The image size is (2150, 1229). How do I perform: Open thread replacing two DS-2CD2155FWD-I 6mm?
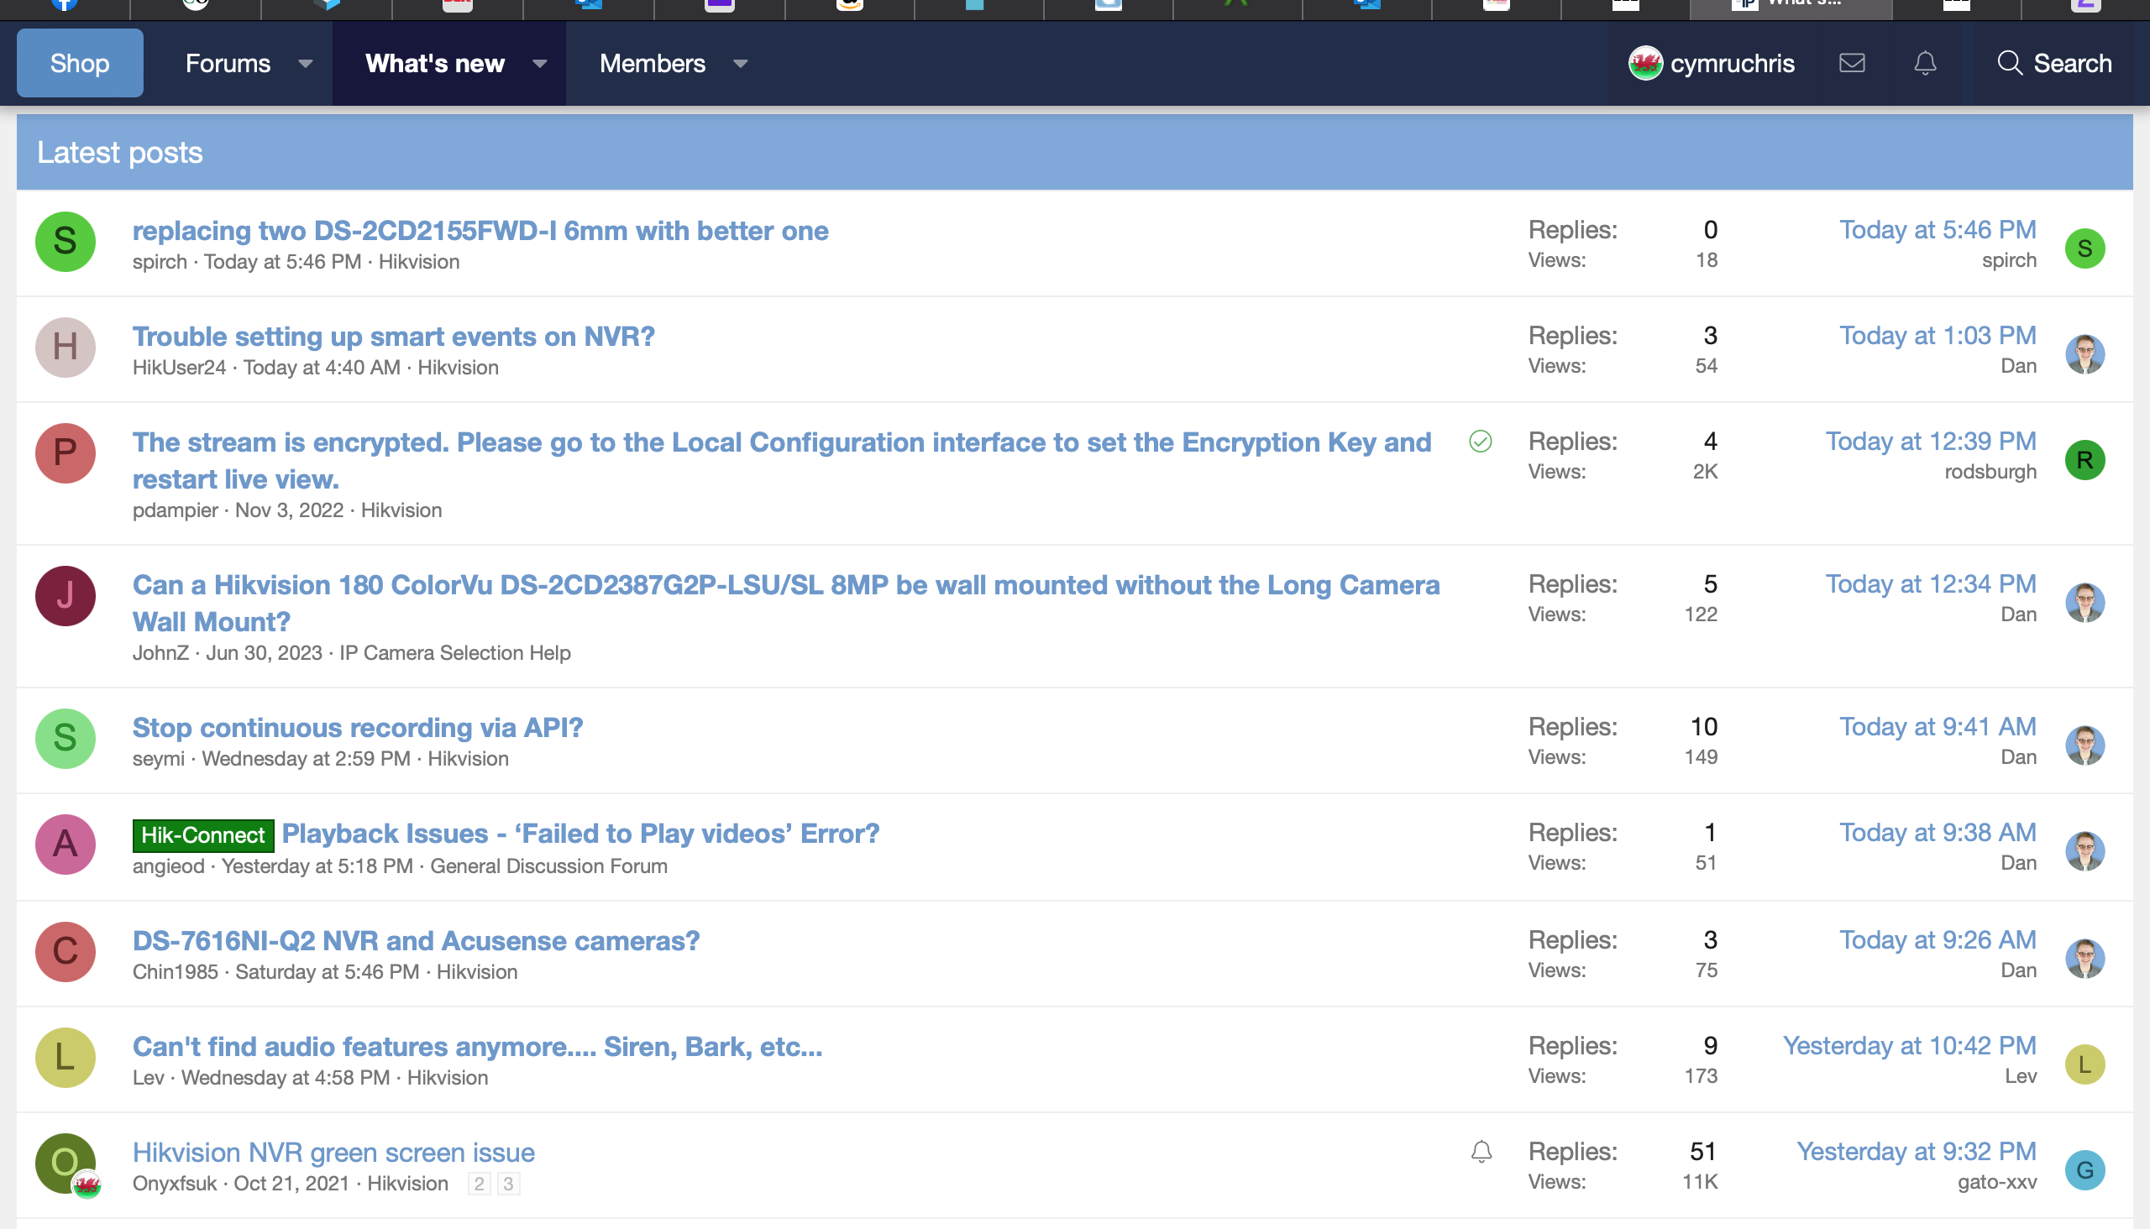pyautogui.click(x=480, y=230)
